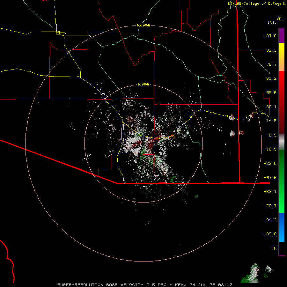Click the -63.1 velocity scale value

(x=270, y=192)
